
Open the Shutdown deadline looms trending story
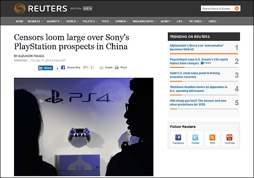coord(199,89)
